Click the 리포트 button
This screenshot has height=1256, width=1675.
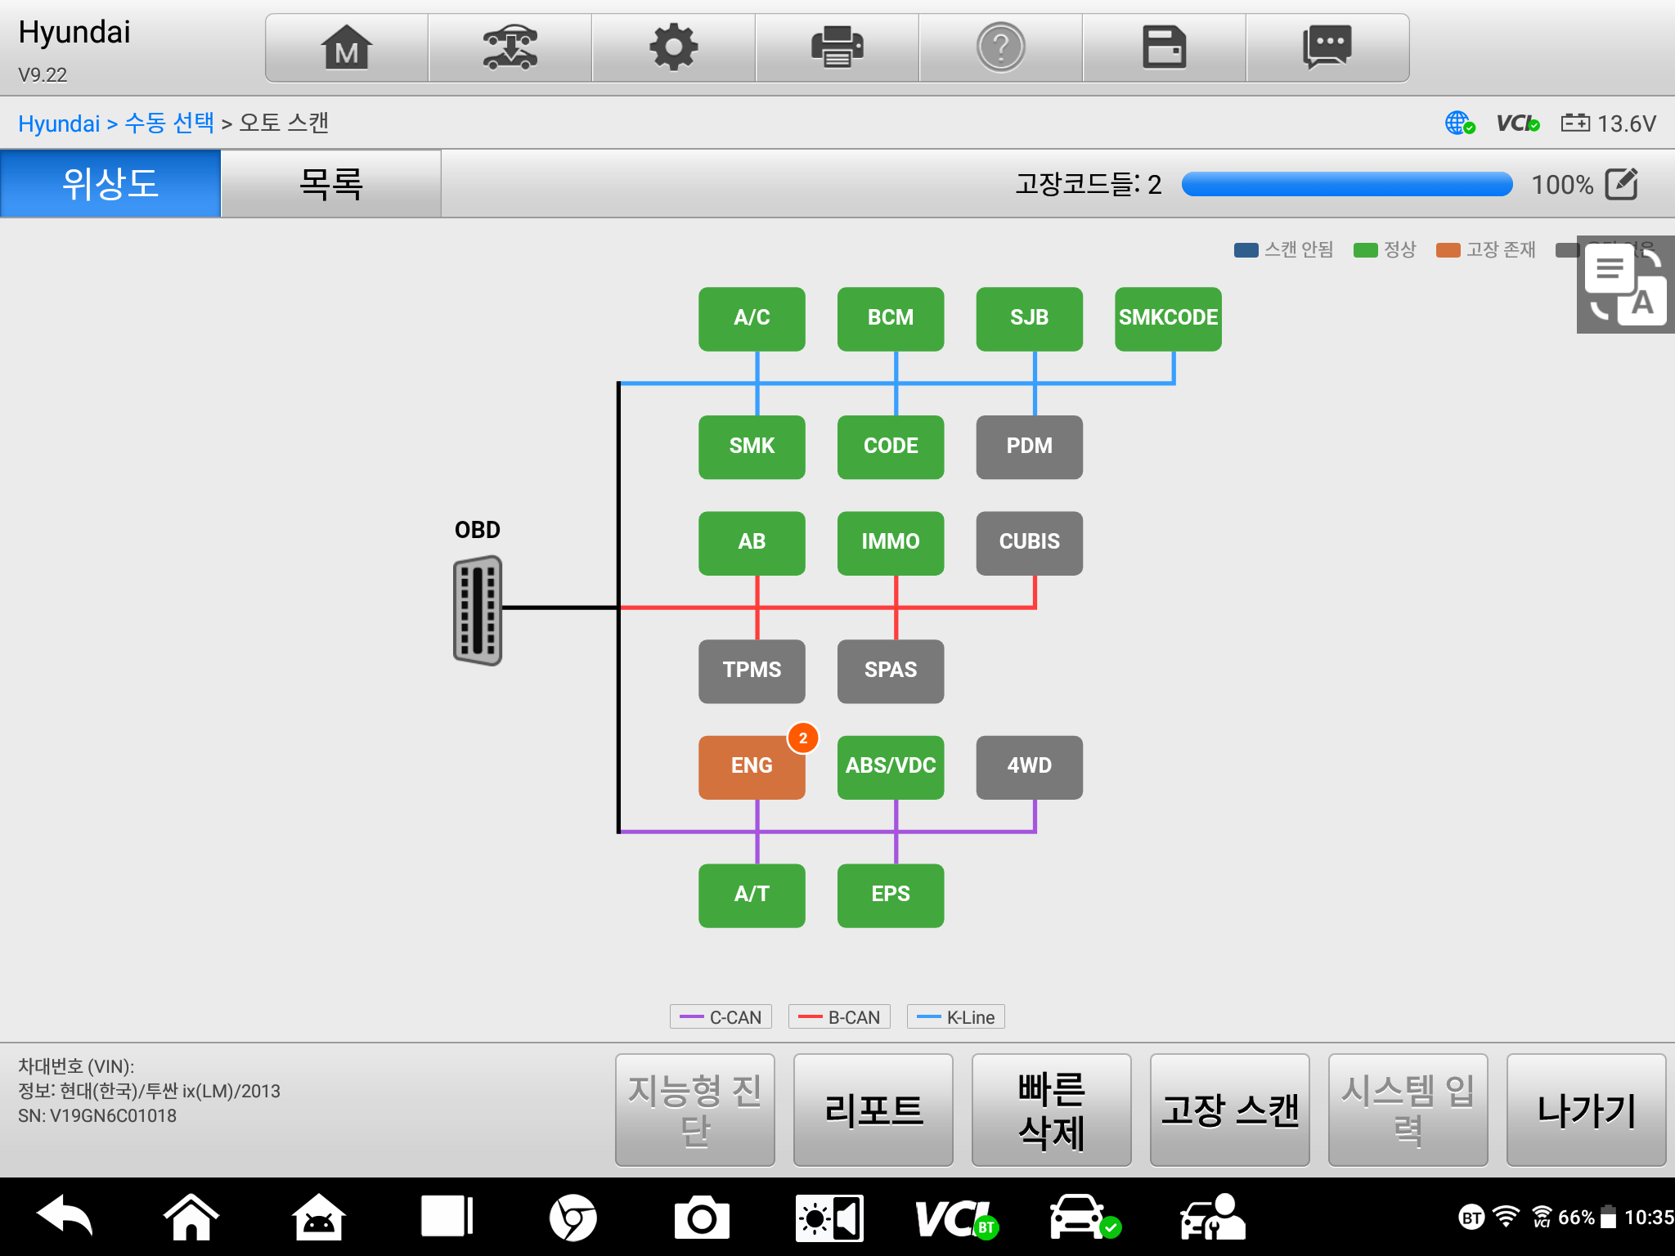point(873,1110)
